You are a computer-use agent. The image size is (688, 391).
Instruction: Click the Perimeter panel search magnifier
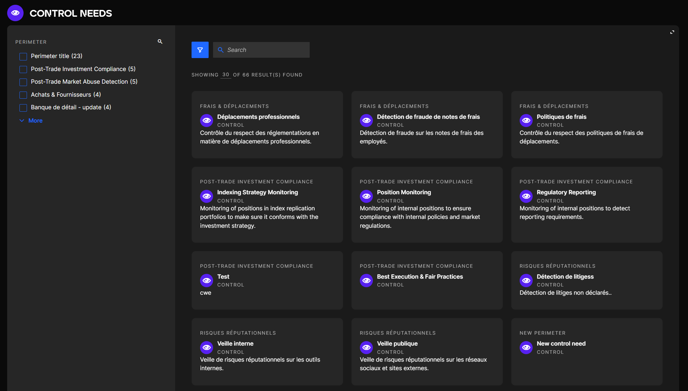point(160,42)
